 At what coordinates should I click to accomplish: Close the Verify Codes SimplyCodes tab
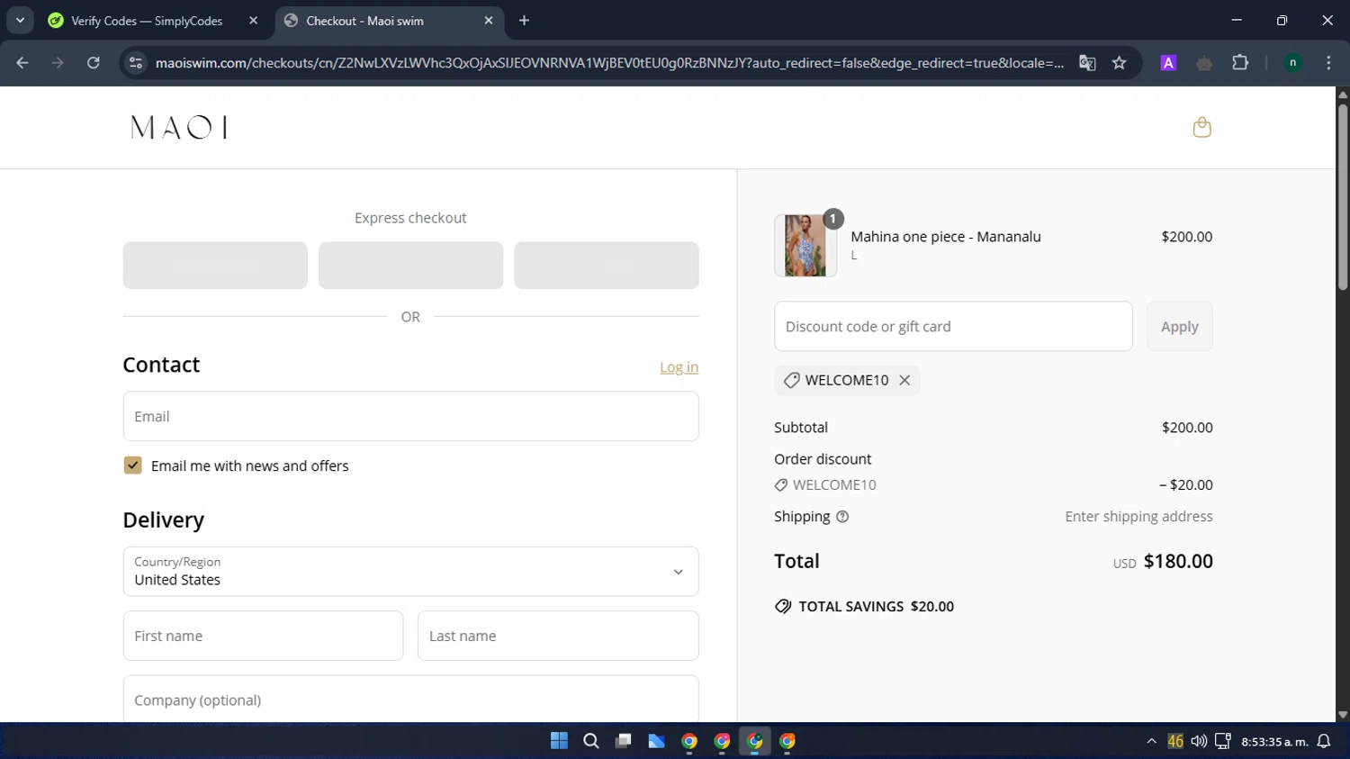click(253, 21)
